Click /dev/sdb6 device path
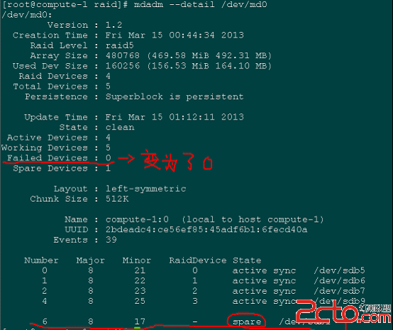This screenshot has height=330, width=393. tap(339, 280)
